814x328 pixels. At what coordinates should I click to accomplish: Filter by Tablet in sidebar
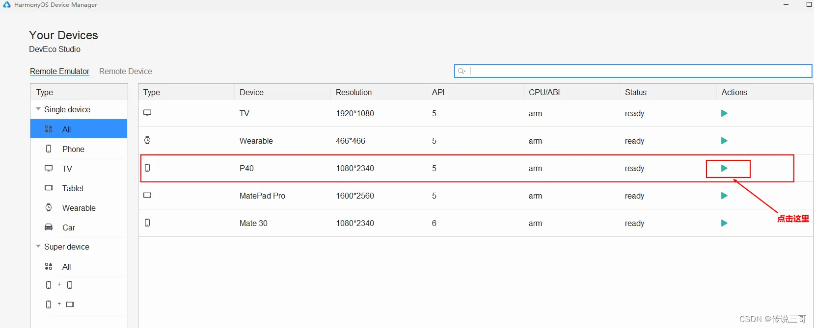tap(79, 188)
